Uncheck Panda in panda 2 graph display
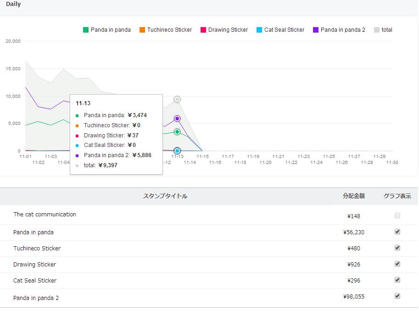The image size is (419, 311). coord(397,296)
